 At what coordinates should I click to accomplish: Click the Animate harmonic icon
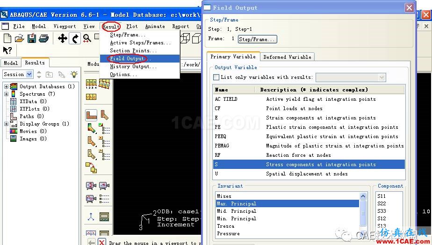(x=91, y=198)
